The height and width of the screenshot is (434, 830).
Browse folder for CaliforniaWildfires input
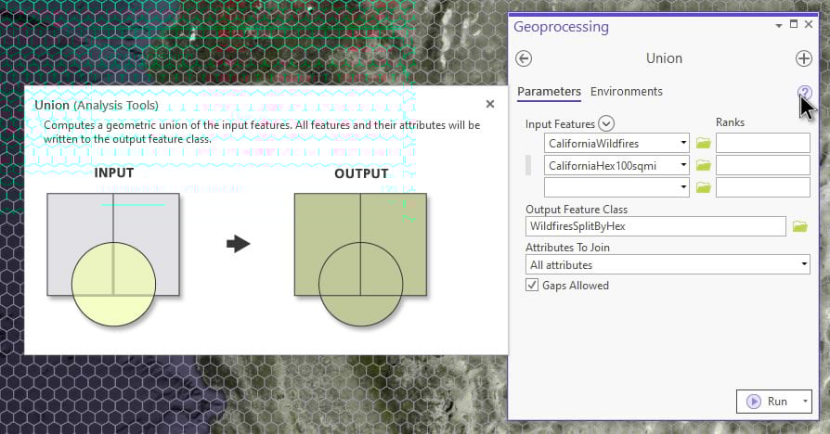pos(703,143)
